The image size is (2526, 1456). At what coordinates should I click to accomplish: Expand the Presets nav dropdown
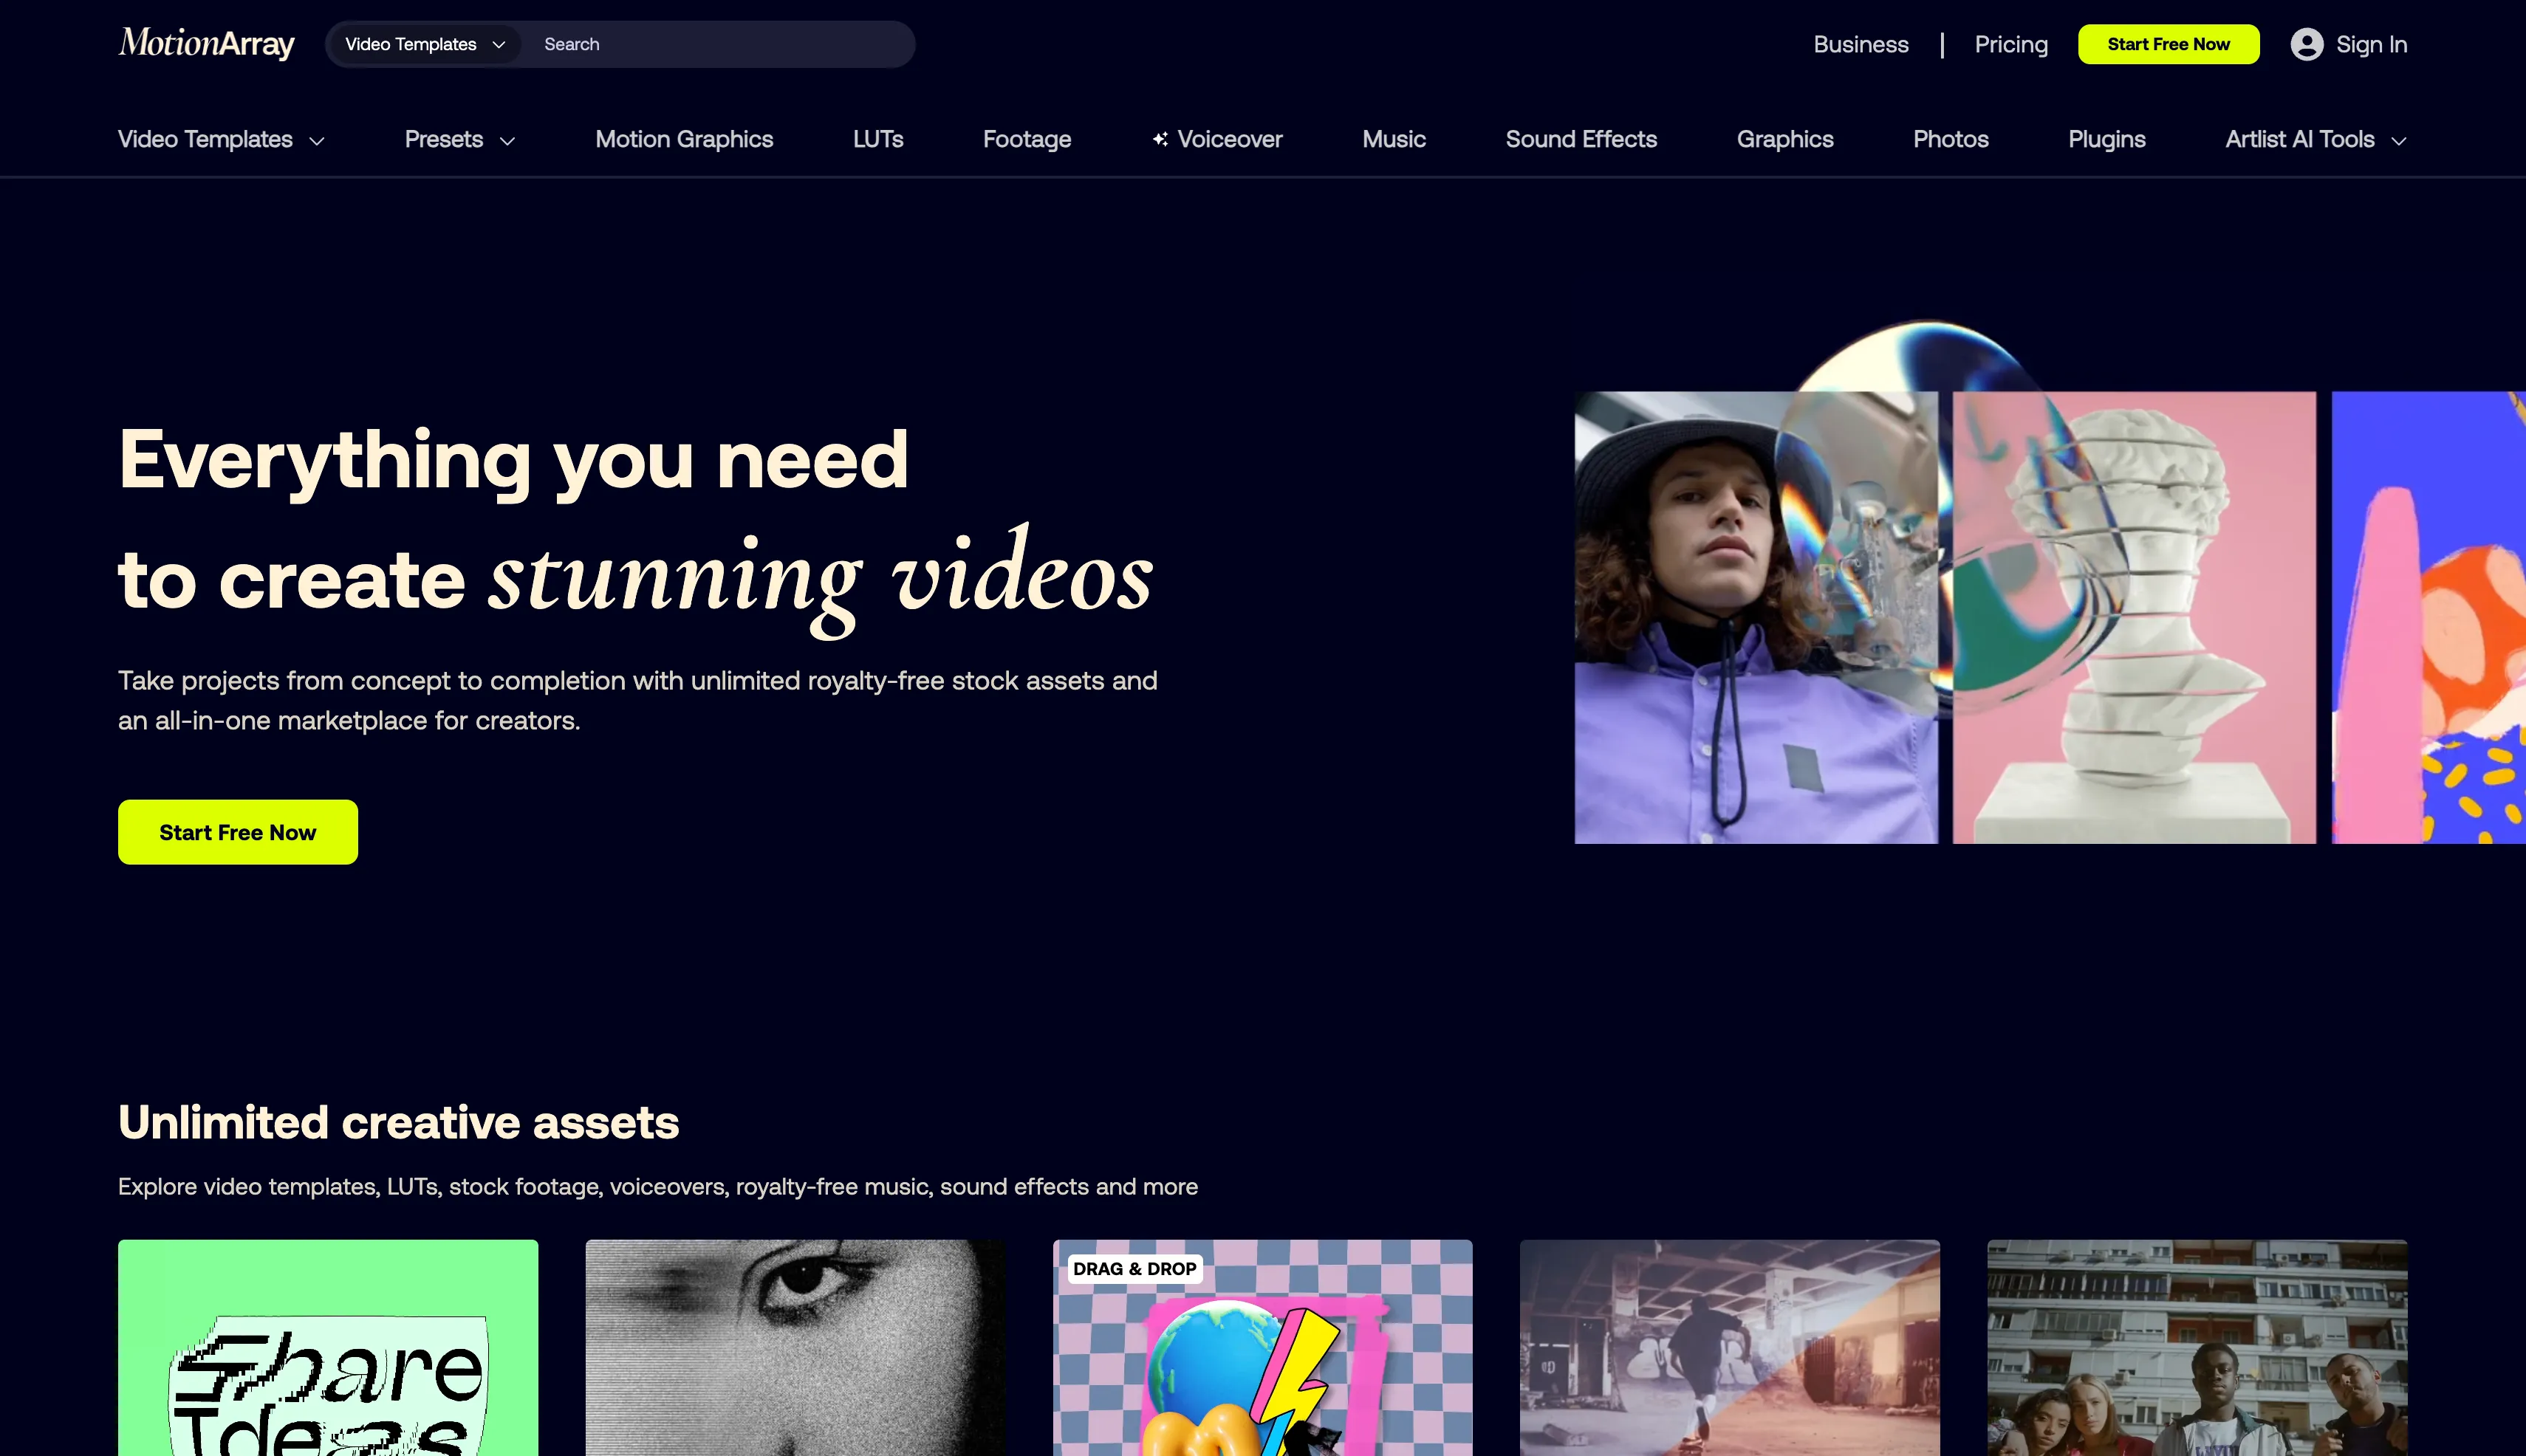pos(459,139)
